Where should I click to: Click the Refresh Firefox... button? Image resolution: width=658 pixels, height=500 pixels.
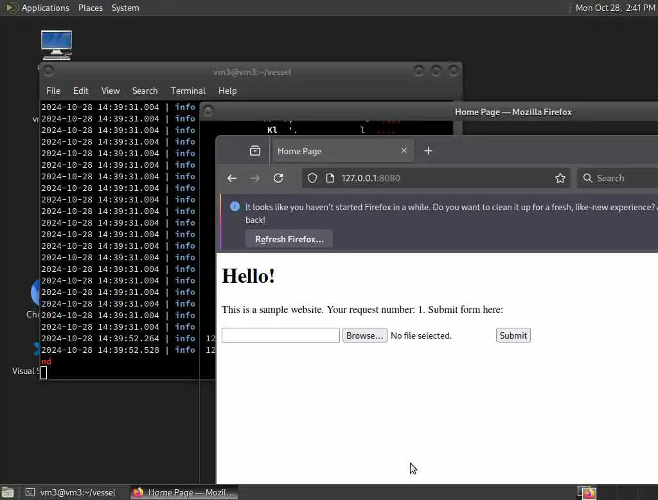point(289,239)
